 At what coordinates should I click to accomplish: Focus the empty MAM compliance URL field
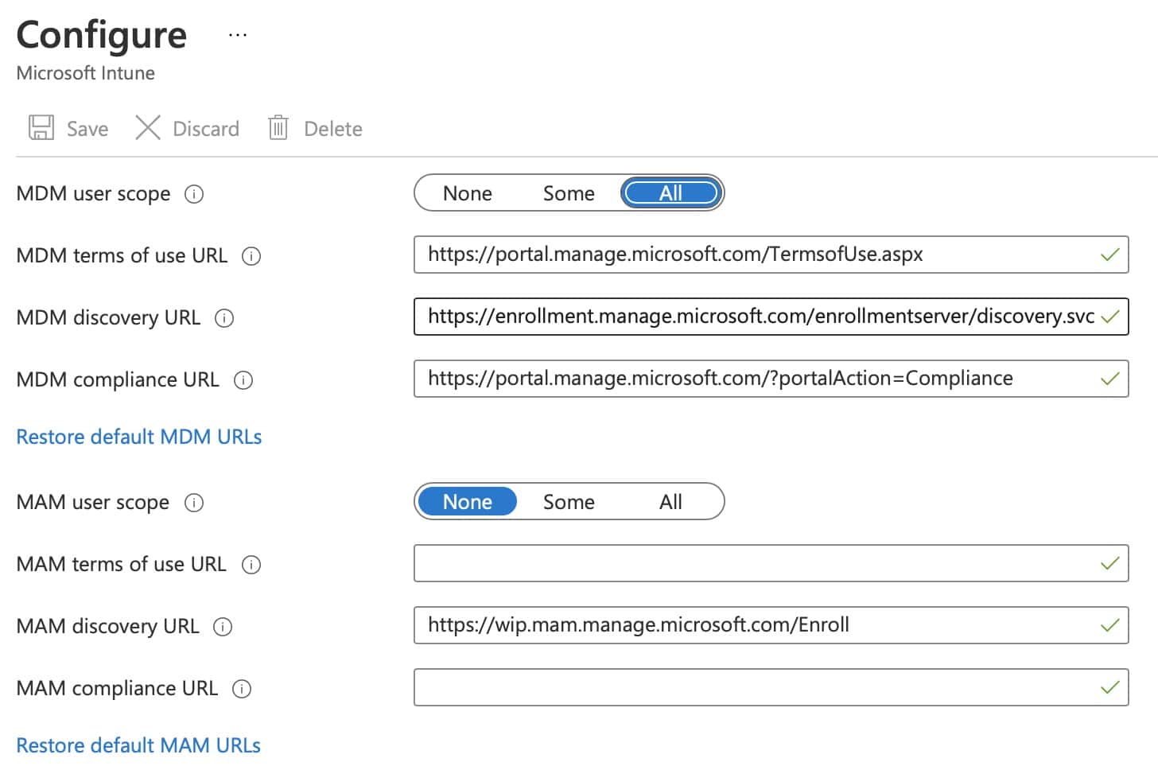(x=771, y=687)
